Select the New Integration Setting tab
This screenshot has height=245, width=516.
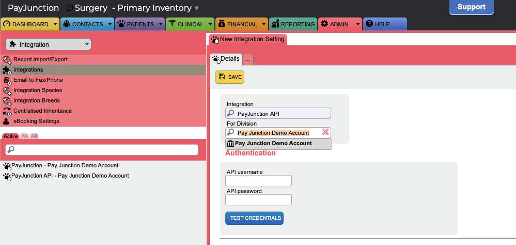click(248, 39)
